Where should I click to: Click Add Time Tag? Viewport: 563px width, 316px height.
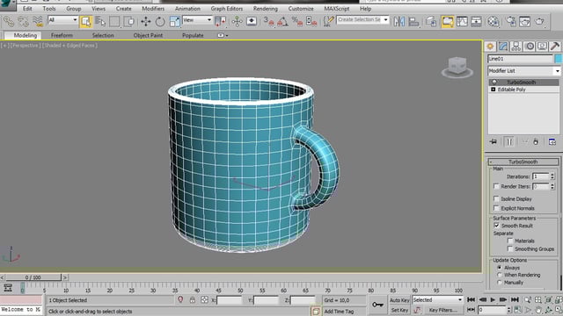(x=339, y=312)
